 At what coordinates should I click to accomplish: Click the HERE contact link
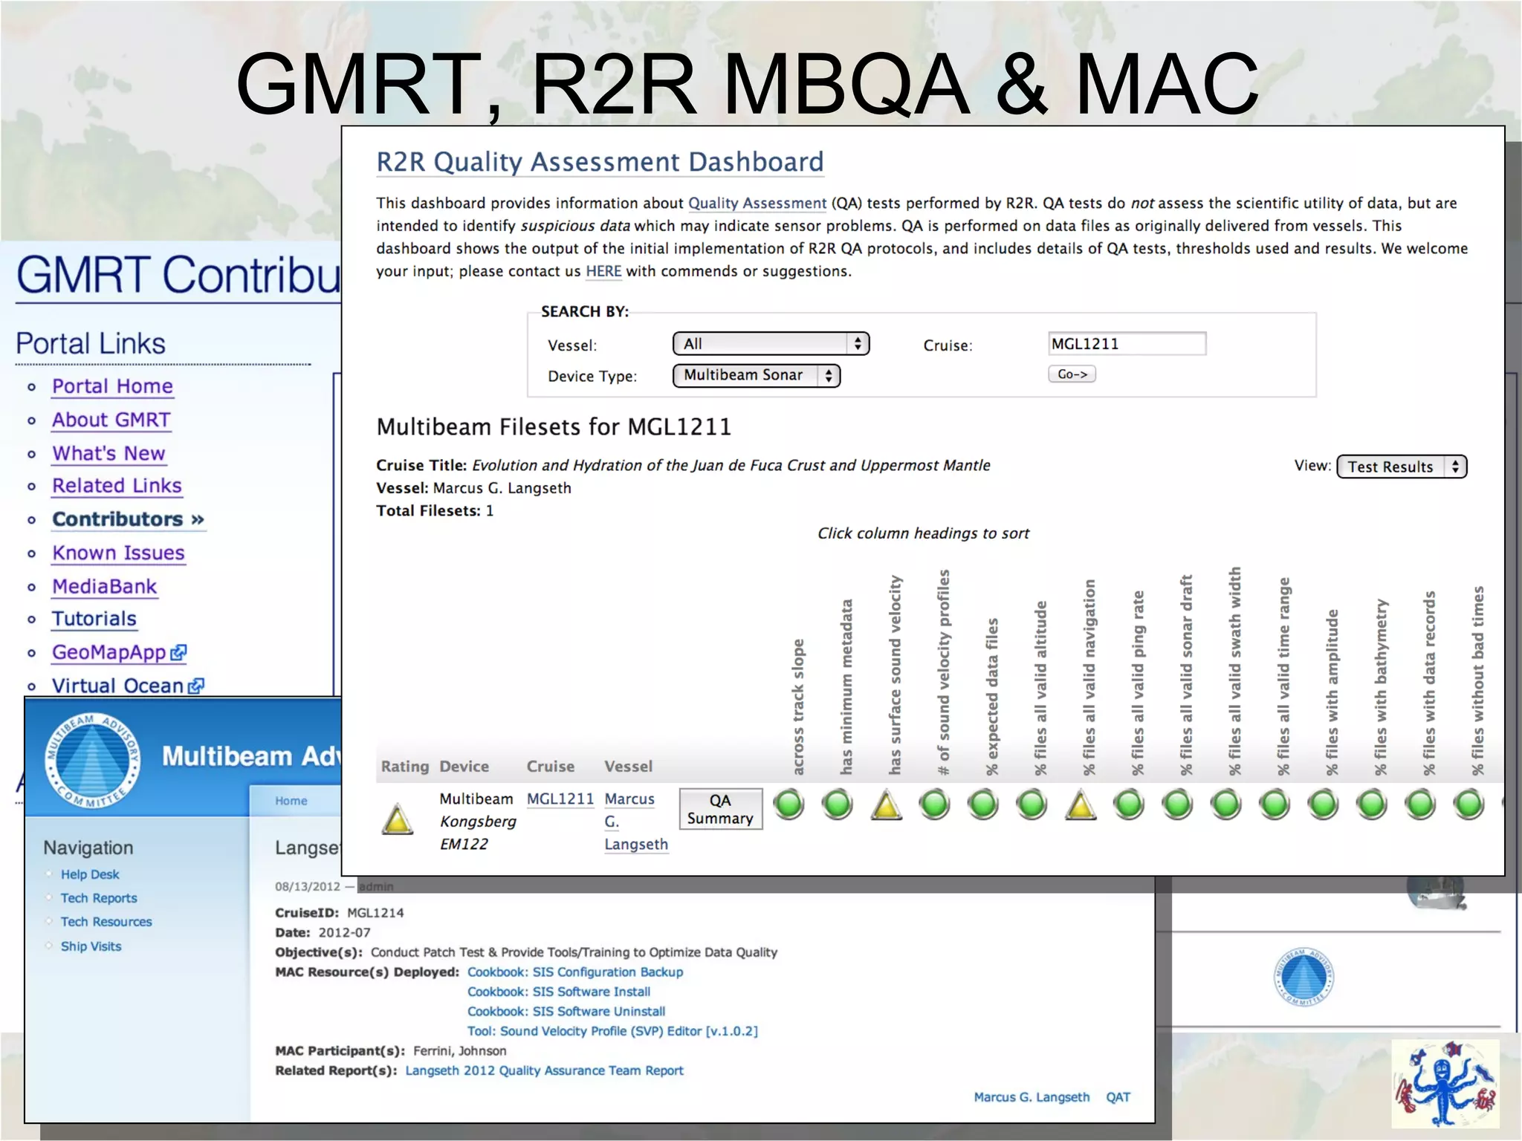click(603, 271)
